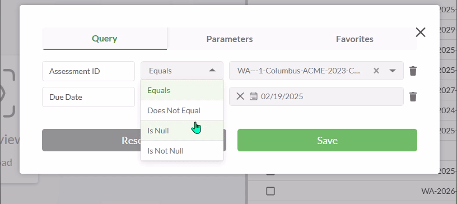The height and width of the screenshot is (204, 457).
Task: Collapse the Equals operator dropdown
Action: 212,70
